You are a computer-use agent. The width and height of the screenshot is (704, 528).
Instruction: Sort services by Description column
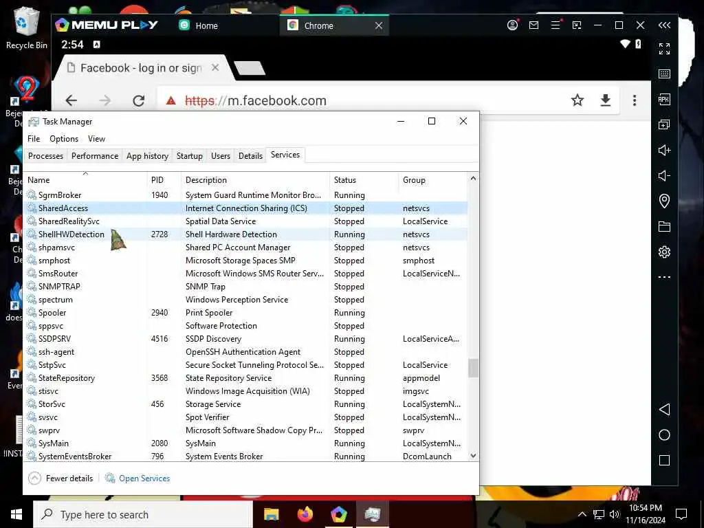(x=256, y=180)
